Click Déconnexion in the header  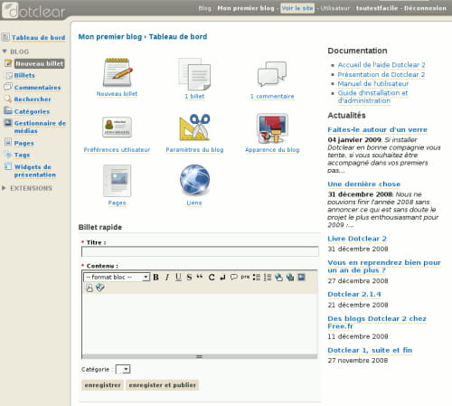tap(425, 8)
